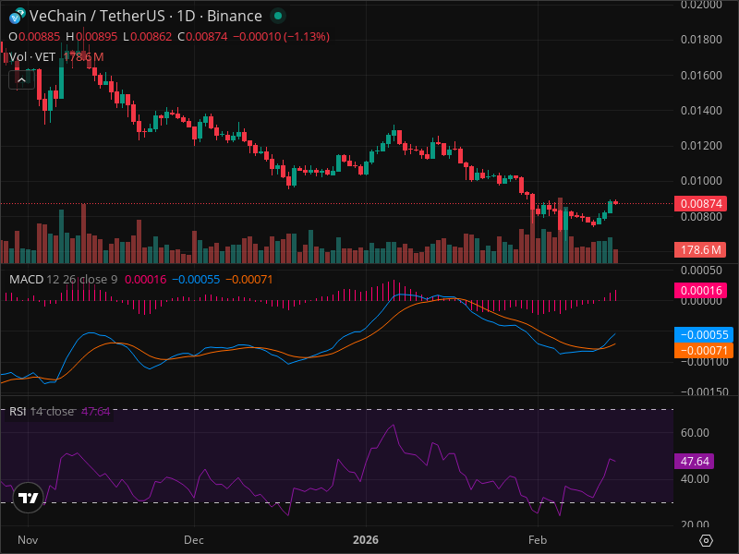Click the Dec time axis label

pyautogui.click(x=194, y=540)
